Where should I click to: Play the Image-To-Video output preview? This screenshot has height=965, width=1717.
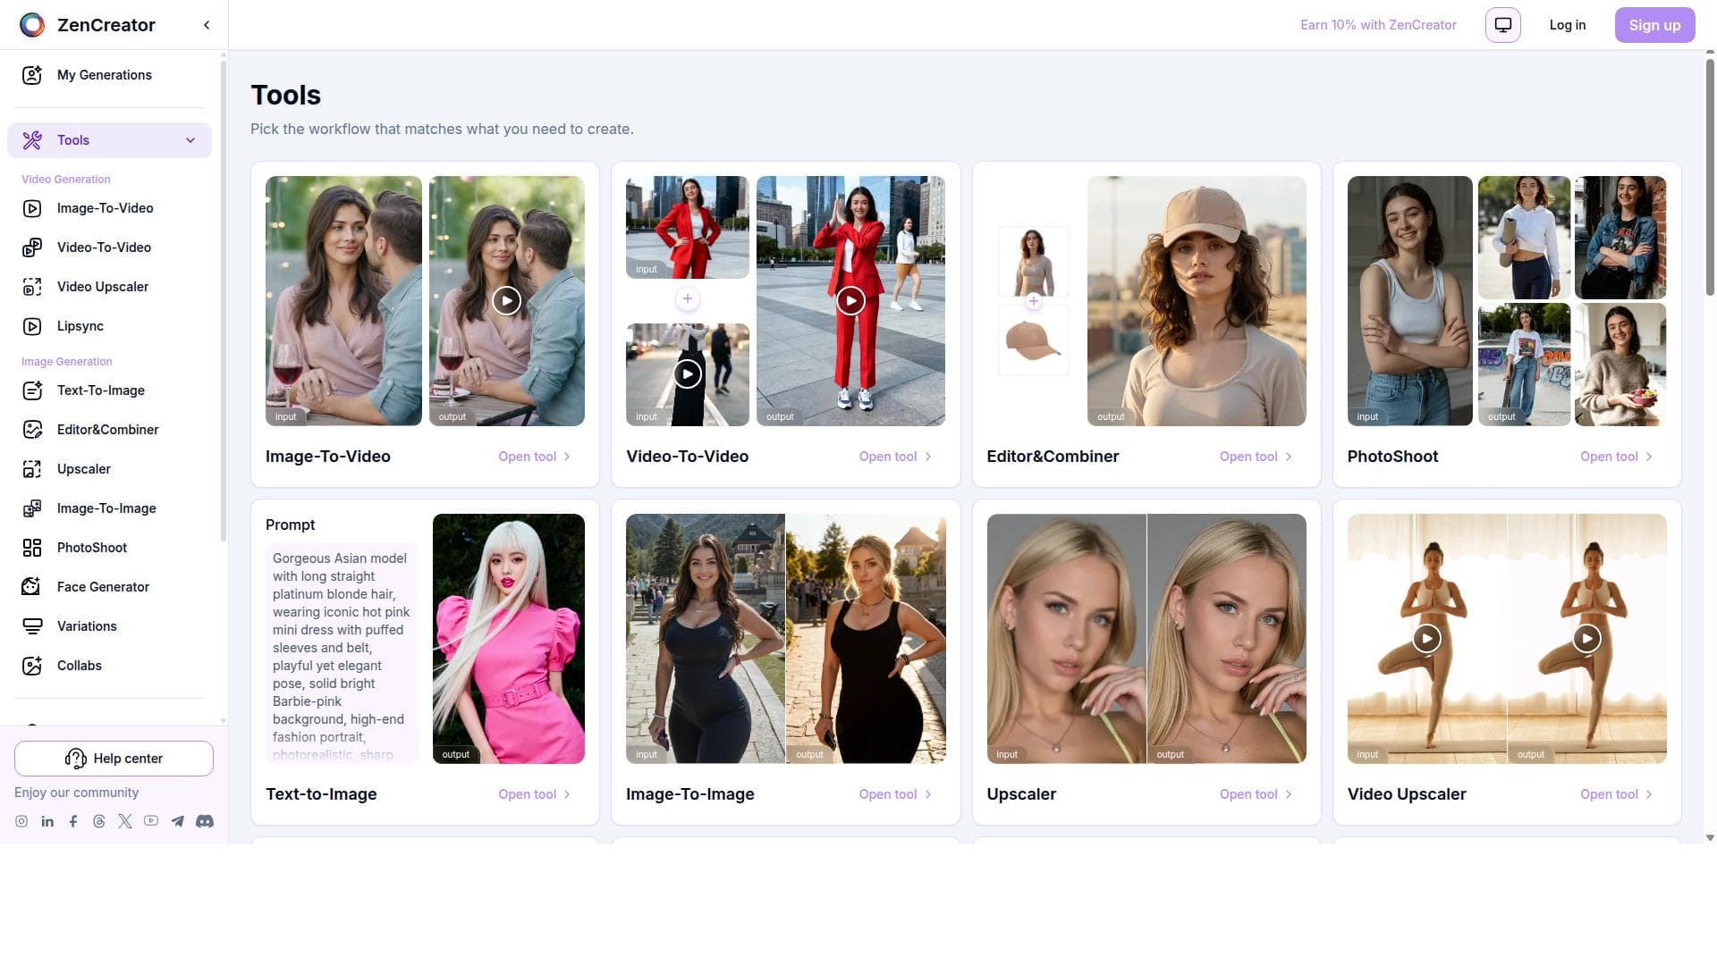point(506,301)
